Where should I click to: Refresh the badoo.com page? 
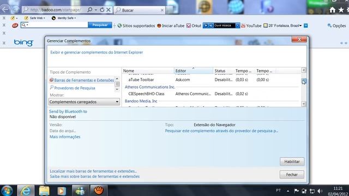pyautogui.click(x=102, y=10)
